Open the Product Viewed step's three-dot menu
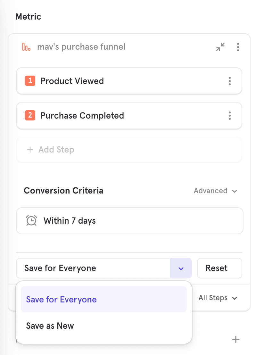Viewport: 264px width, 355px height. [x=229, y=81]
